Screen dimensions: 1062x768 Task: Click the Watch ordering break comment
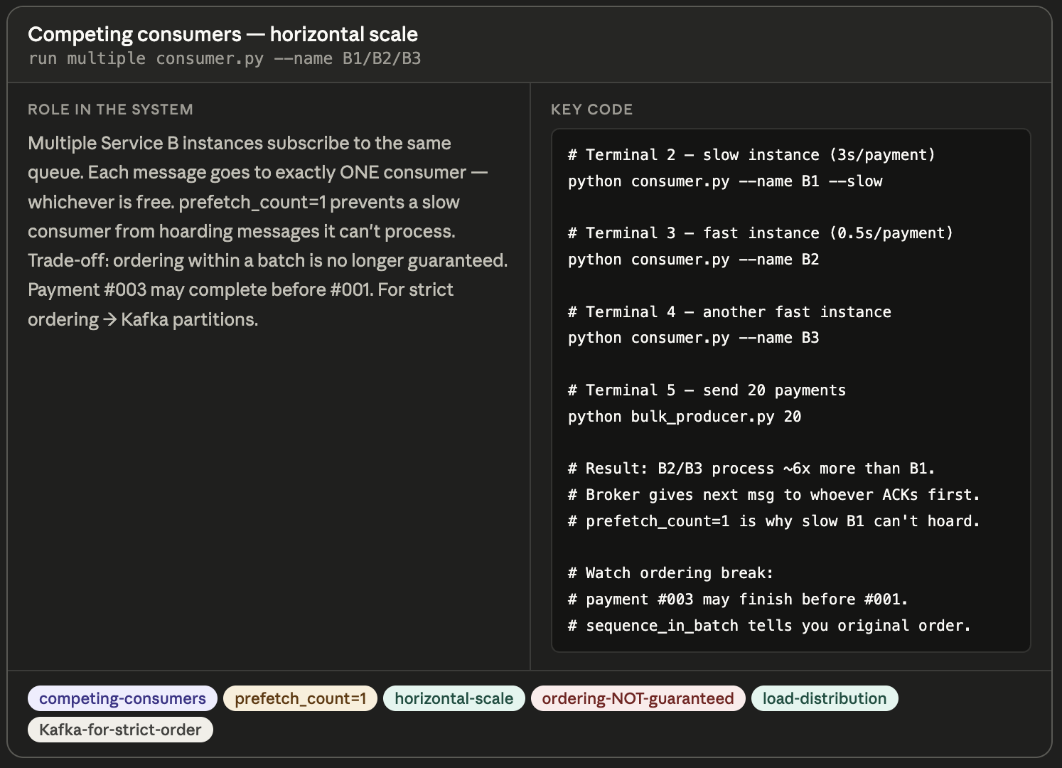tap(670, 573)
